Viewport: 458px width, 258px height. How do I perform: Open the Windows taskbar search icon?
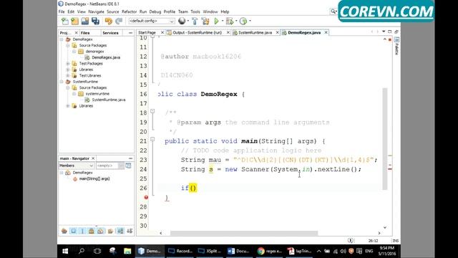coord(82,251)
